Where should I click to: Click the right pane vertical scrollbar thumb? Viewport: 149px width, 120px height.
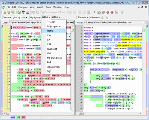pos(144,30)
